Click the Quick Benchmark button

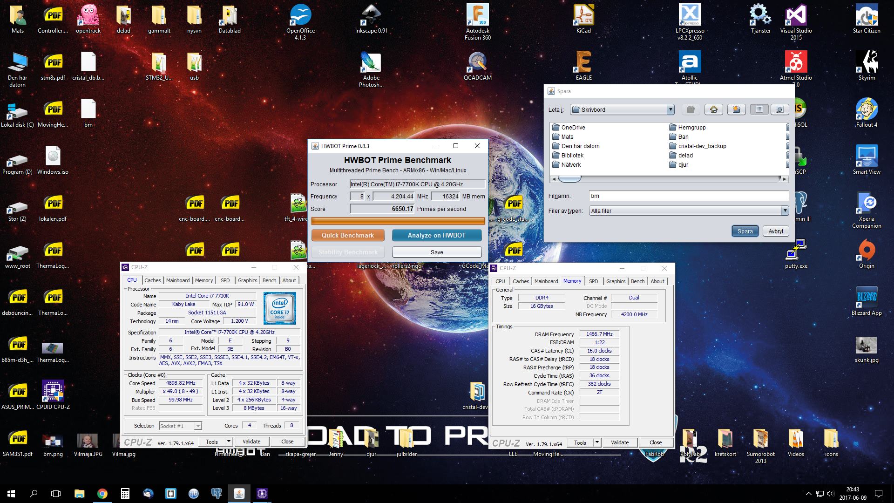pyautogui.click(x=348, y=235)
